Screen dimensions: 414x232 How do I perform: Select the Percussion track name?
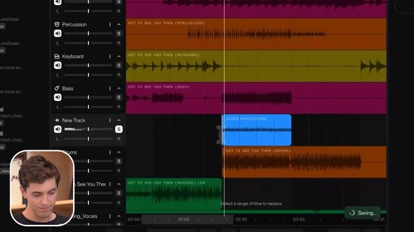click(74, 24)
